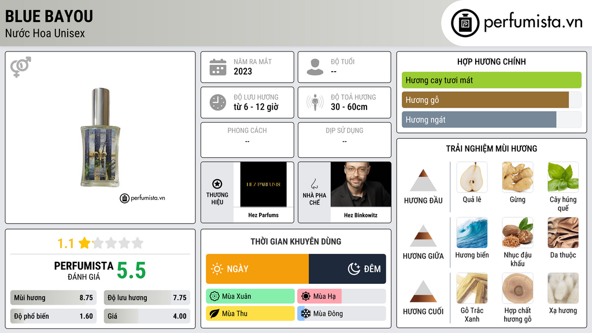Viewport: 592px width, 333px height.
Task: Click the star badge icon above Thương hiệu
Action: (217, 184)
